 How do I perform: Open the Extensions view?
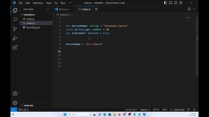pyautogui.click(x=15, y=47)
